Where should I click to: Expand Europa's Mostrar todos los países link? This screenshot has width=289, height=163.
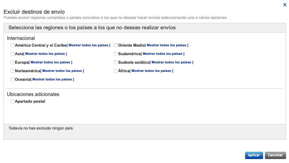(51, 62)
